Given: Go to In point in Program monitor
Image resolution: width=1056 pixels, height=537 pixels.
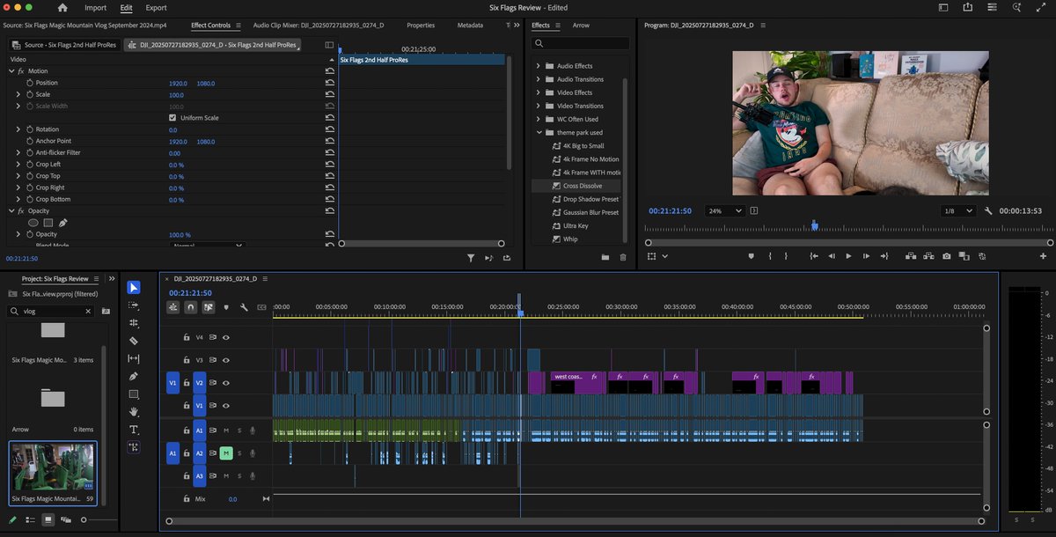Looking at the screenshot, I should pos(814,256).
